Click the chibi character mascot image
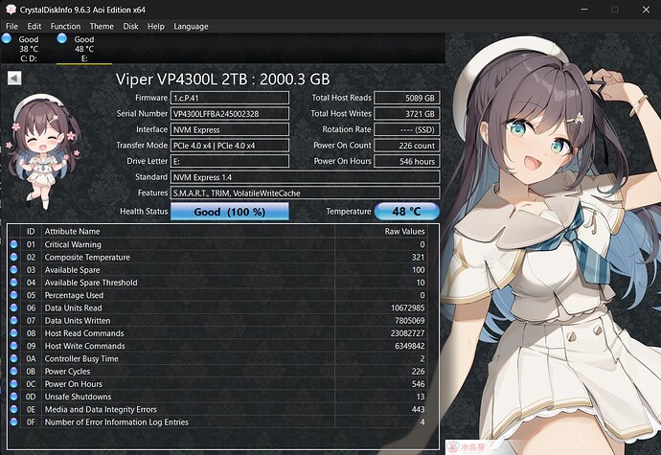The height and width of the screenshot is (455, 661). point(42,151)
